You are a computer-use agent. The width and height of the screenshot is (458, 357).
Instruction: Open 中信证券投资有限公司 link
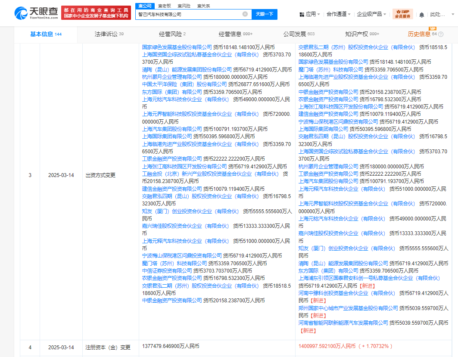pyautogui.click(x=167, y=271)
